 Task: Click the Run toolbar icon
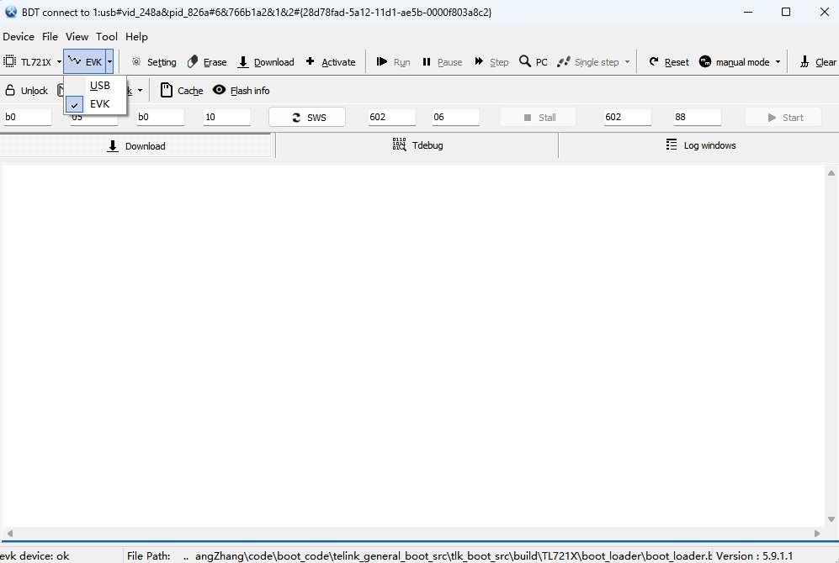pos(381,62)
